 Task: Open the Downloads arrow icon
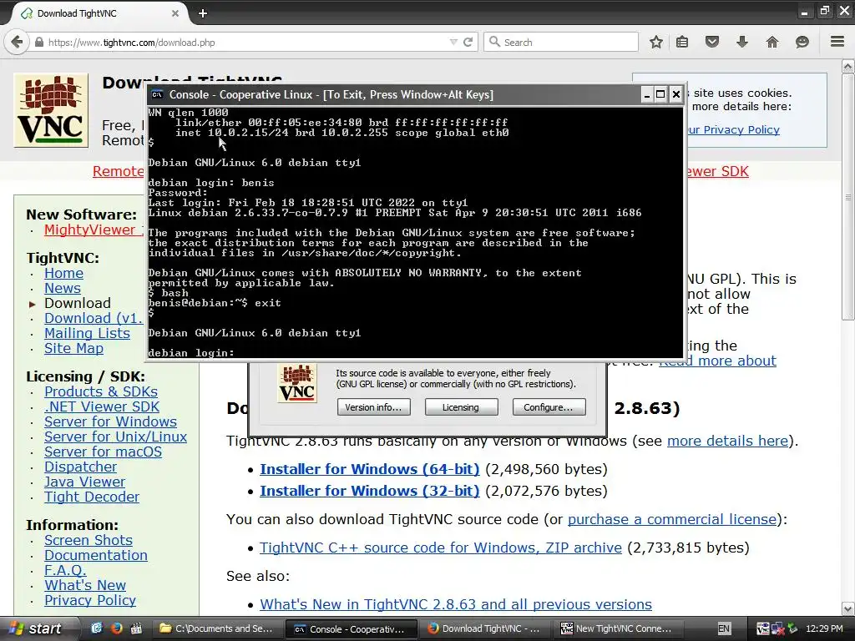point(742,42)
